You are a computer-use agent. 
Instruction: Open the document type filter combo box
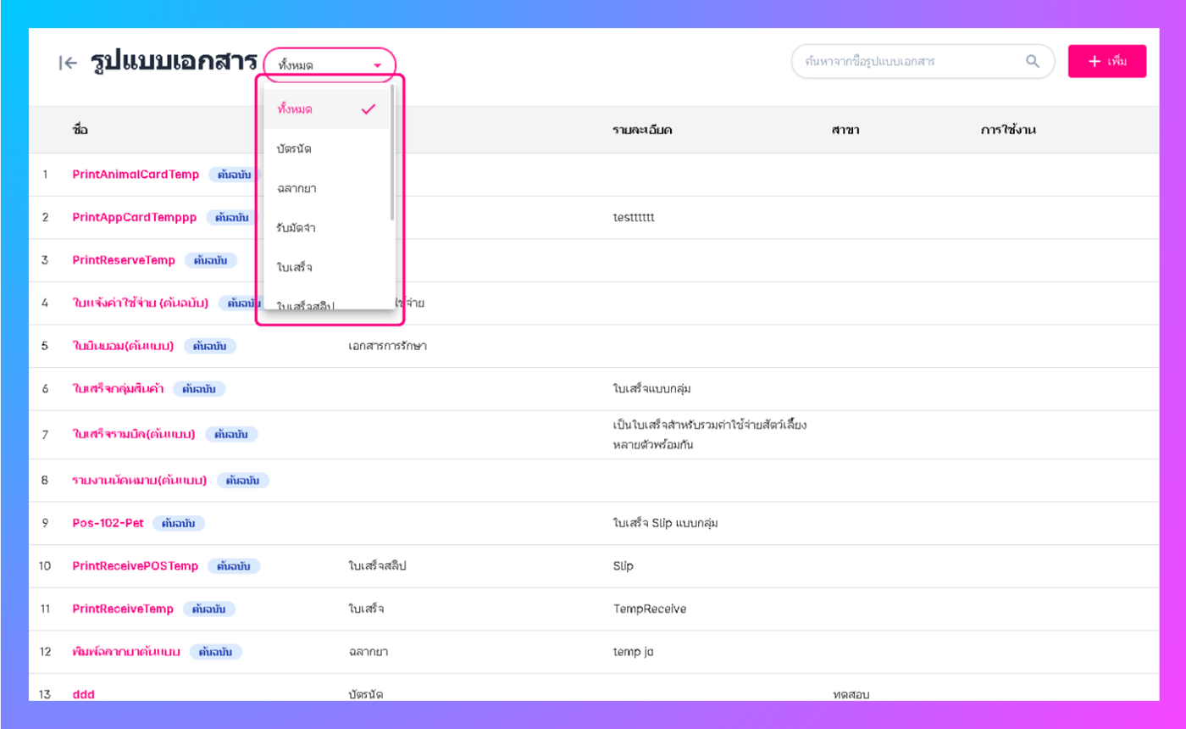pyautogui.click(x=330, y=64)
